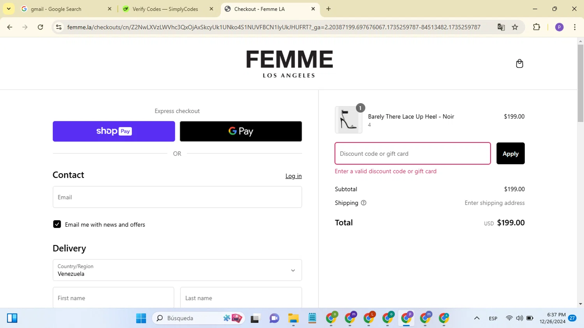Viewport: 584px width, 328px height.
Task: Open browser extensions puzzle icon
Action: (x=537, y=27)
